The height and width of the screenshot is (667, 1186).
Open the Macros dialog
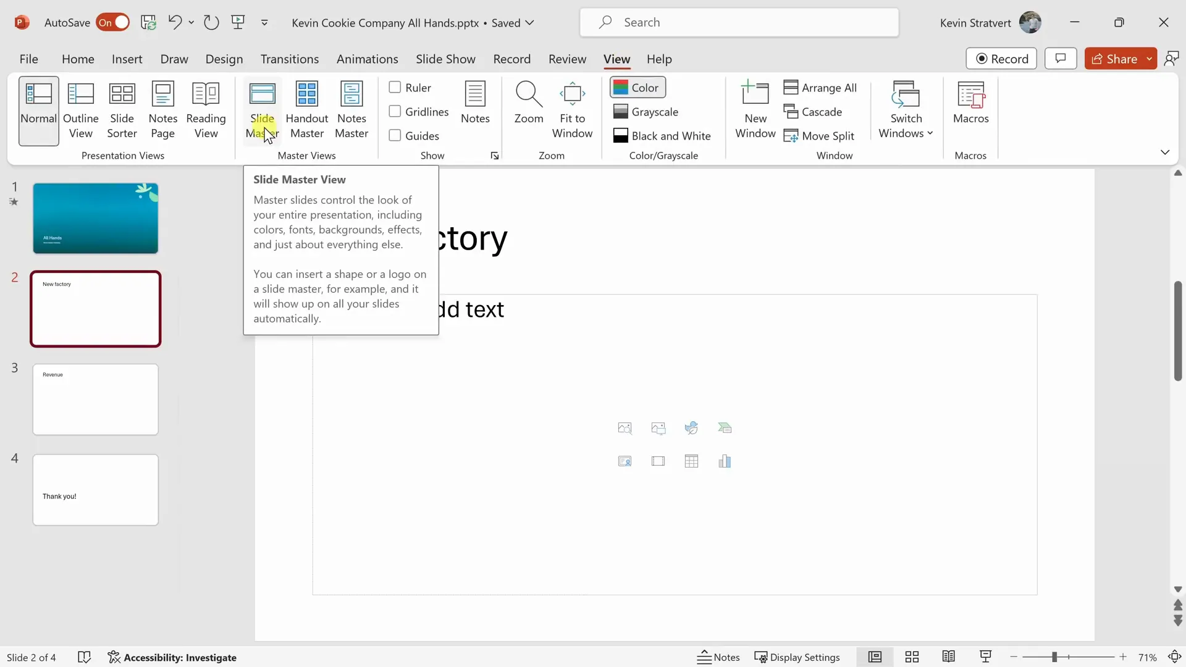coord(970,103)
